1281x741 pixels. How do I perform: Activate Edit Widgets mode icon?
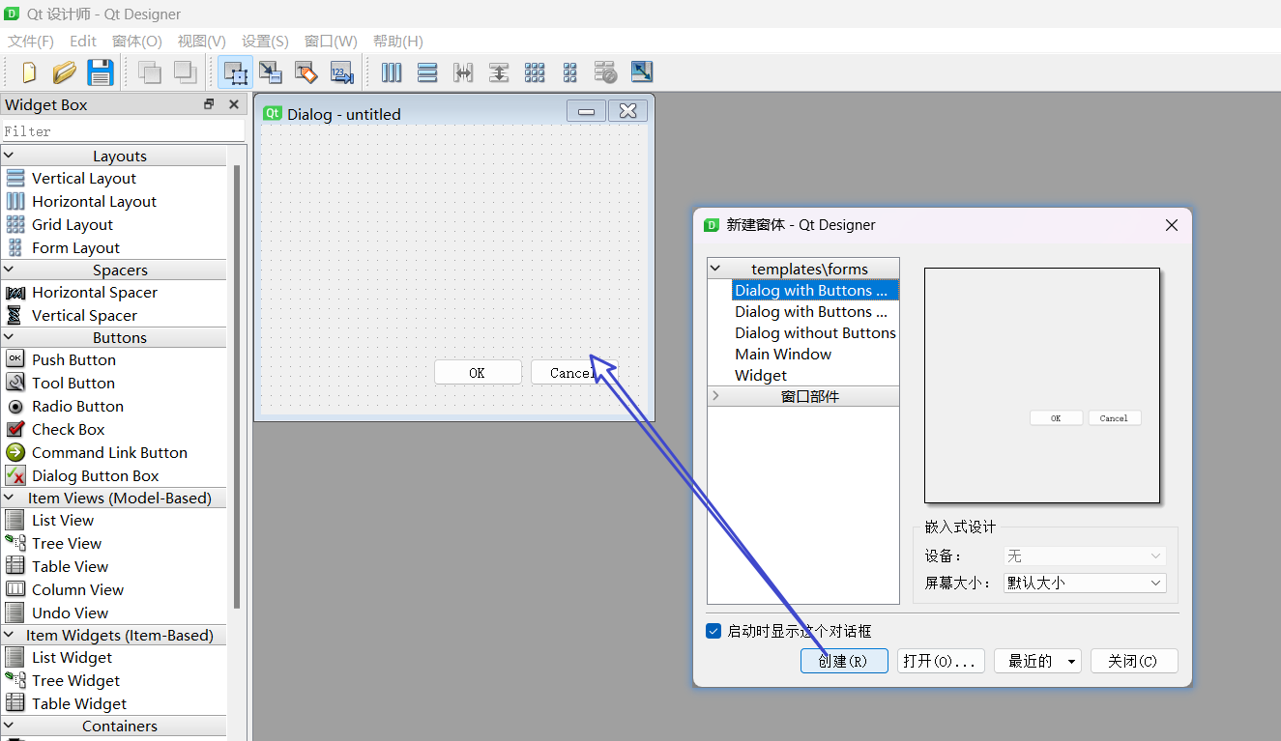(235, 72)
